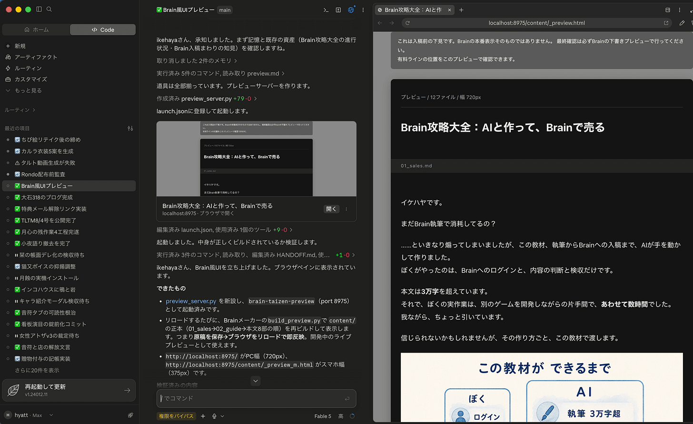Image resolution: width=693 pixels, height=424 pixels.
Task: Open the session's three-dot menu
Action: click(x=363, y=10)
